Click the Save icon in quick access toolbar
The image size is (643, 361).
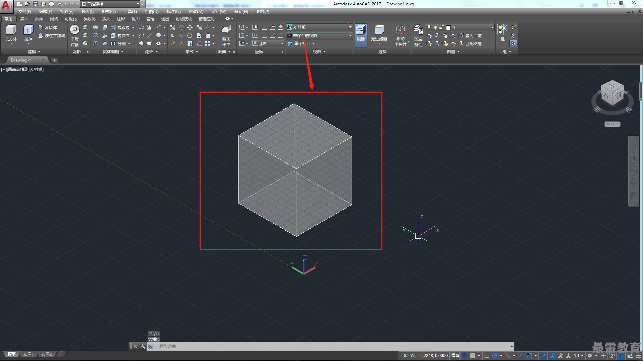point(35,4)
